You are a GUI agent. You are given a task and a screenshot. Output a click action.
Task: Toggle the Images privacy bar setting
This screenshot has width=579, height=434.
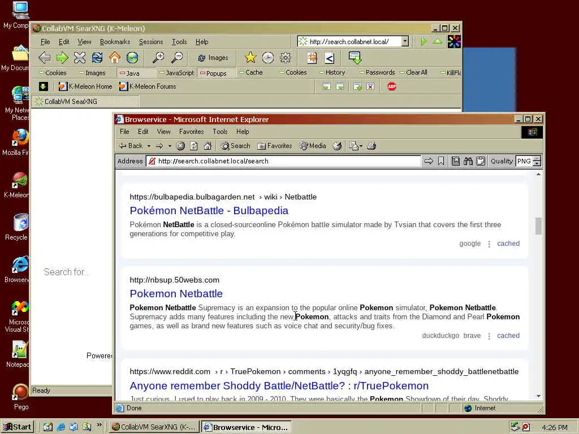(x=92, y=73)
